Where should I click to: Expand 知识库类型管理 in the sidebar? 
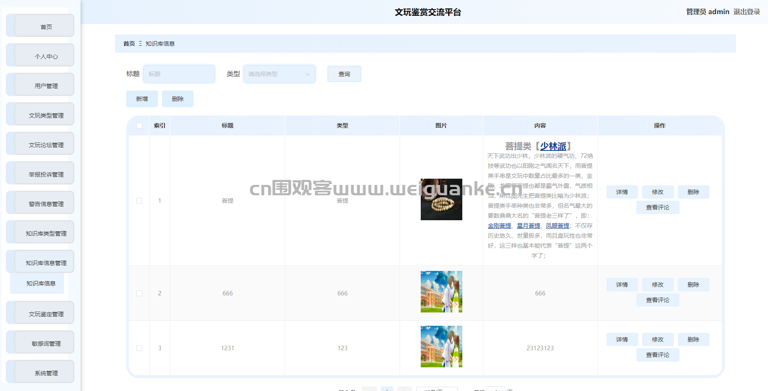(46, 233)
